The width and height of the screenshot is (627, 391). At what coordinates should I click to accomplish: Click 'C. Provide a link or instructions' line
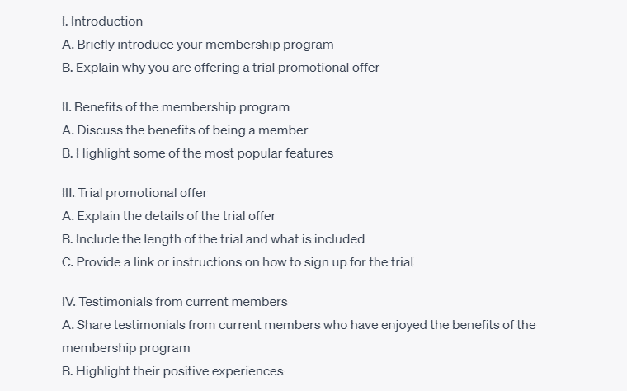(238, 262)
